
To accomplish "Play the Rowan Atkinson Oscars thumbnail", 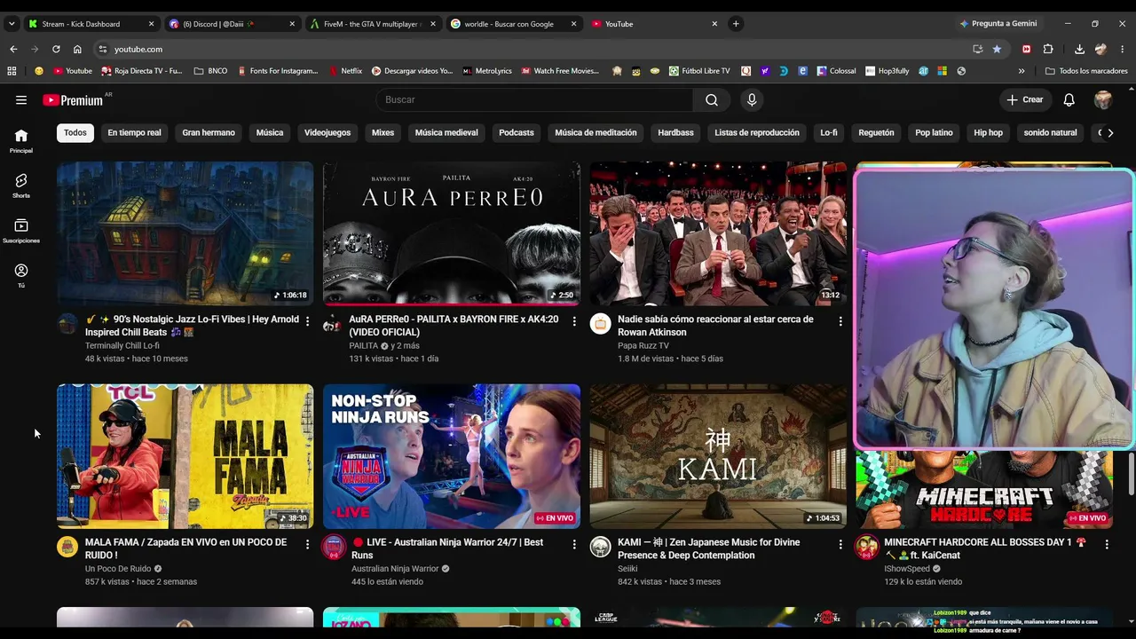I will 718,233.
